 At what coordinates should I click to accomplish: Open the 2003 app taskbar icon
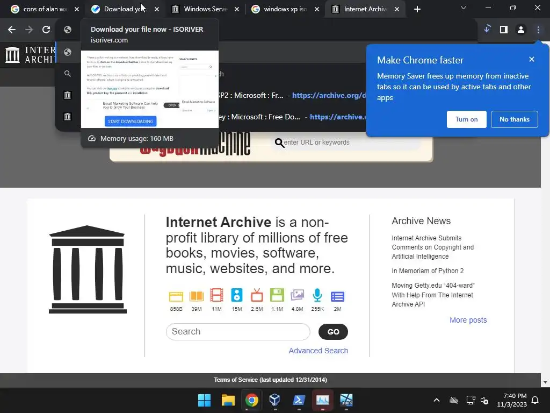tap(346, 400)
